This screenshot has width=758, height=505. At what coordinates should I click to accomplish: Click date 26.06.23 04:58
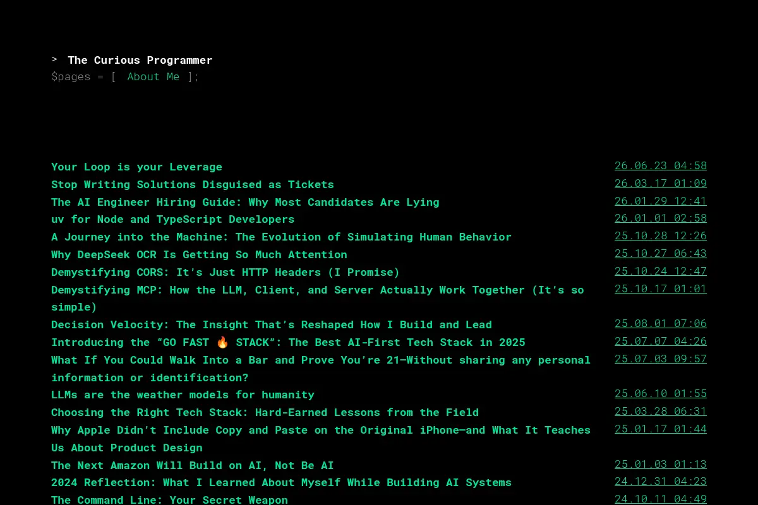point(661,165)
